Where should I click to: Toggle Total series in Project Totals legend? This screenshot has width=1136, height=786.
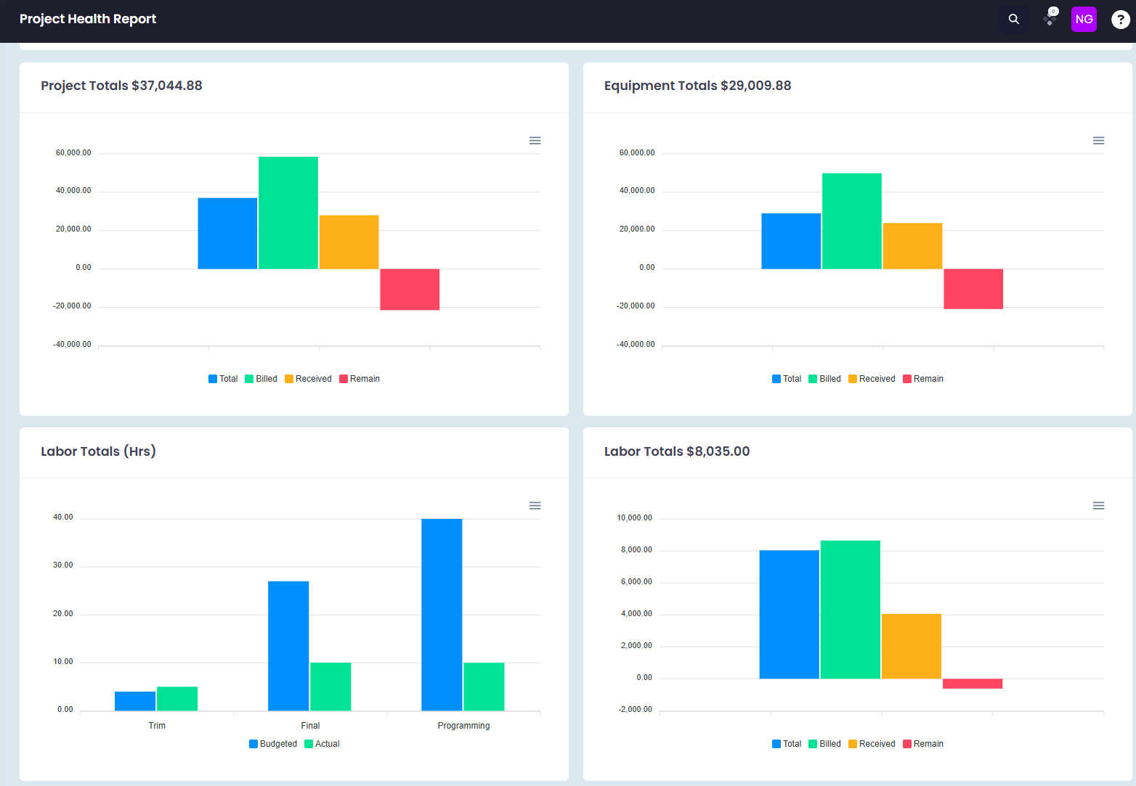tap(223, 379)
